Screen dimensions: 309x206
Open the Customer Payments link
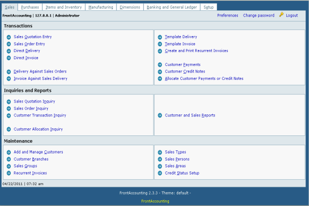[183, 65]
